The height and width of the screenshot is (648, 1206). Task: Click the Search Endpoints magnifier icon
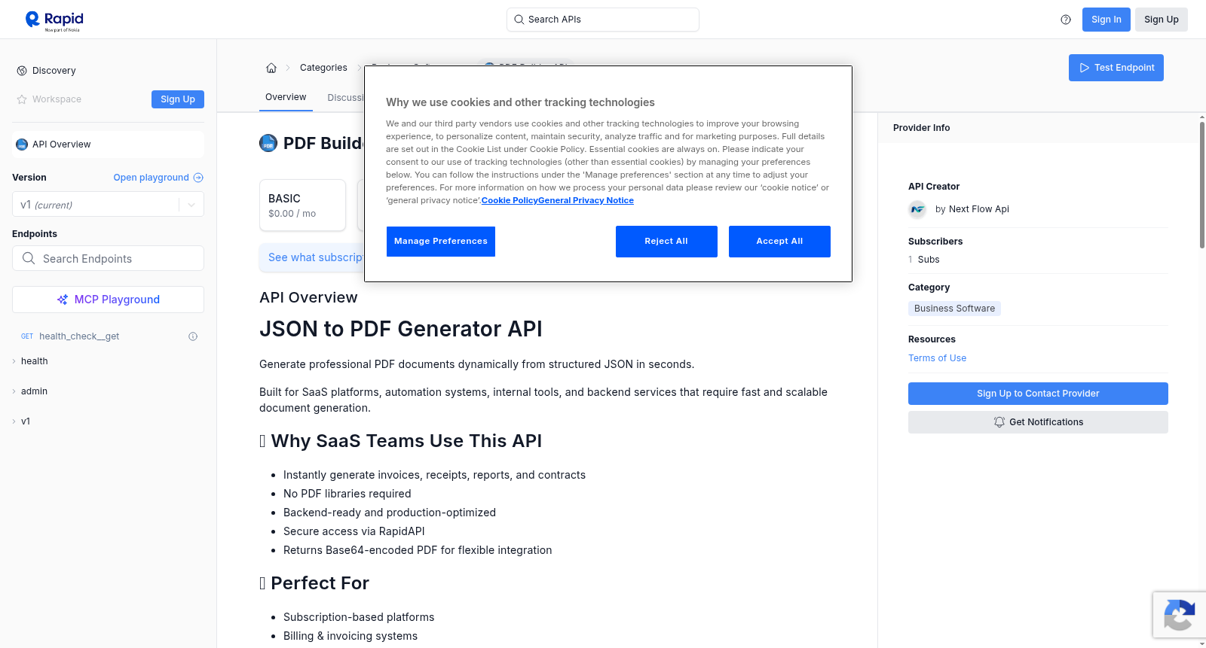29,258
